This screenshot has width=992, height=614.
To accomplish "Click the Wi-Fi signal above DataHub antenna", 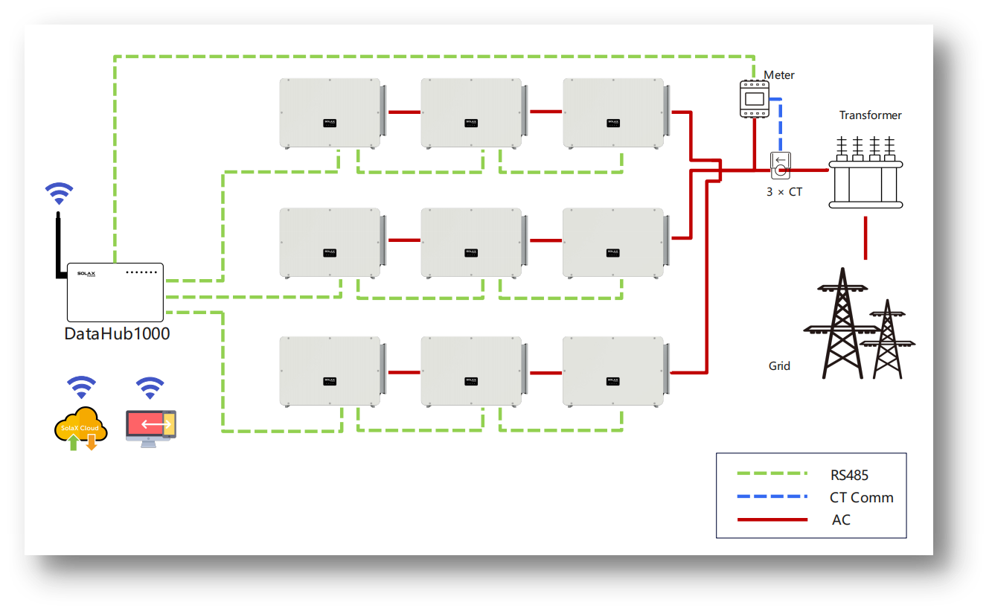I will click(x=59, y=194).
